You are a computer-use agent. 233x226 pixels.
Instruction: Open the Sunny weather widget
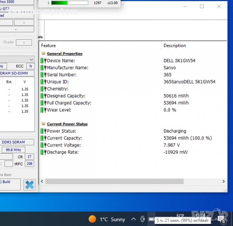coord(107,219)
